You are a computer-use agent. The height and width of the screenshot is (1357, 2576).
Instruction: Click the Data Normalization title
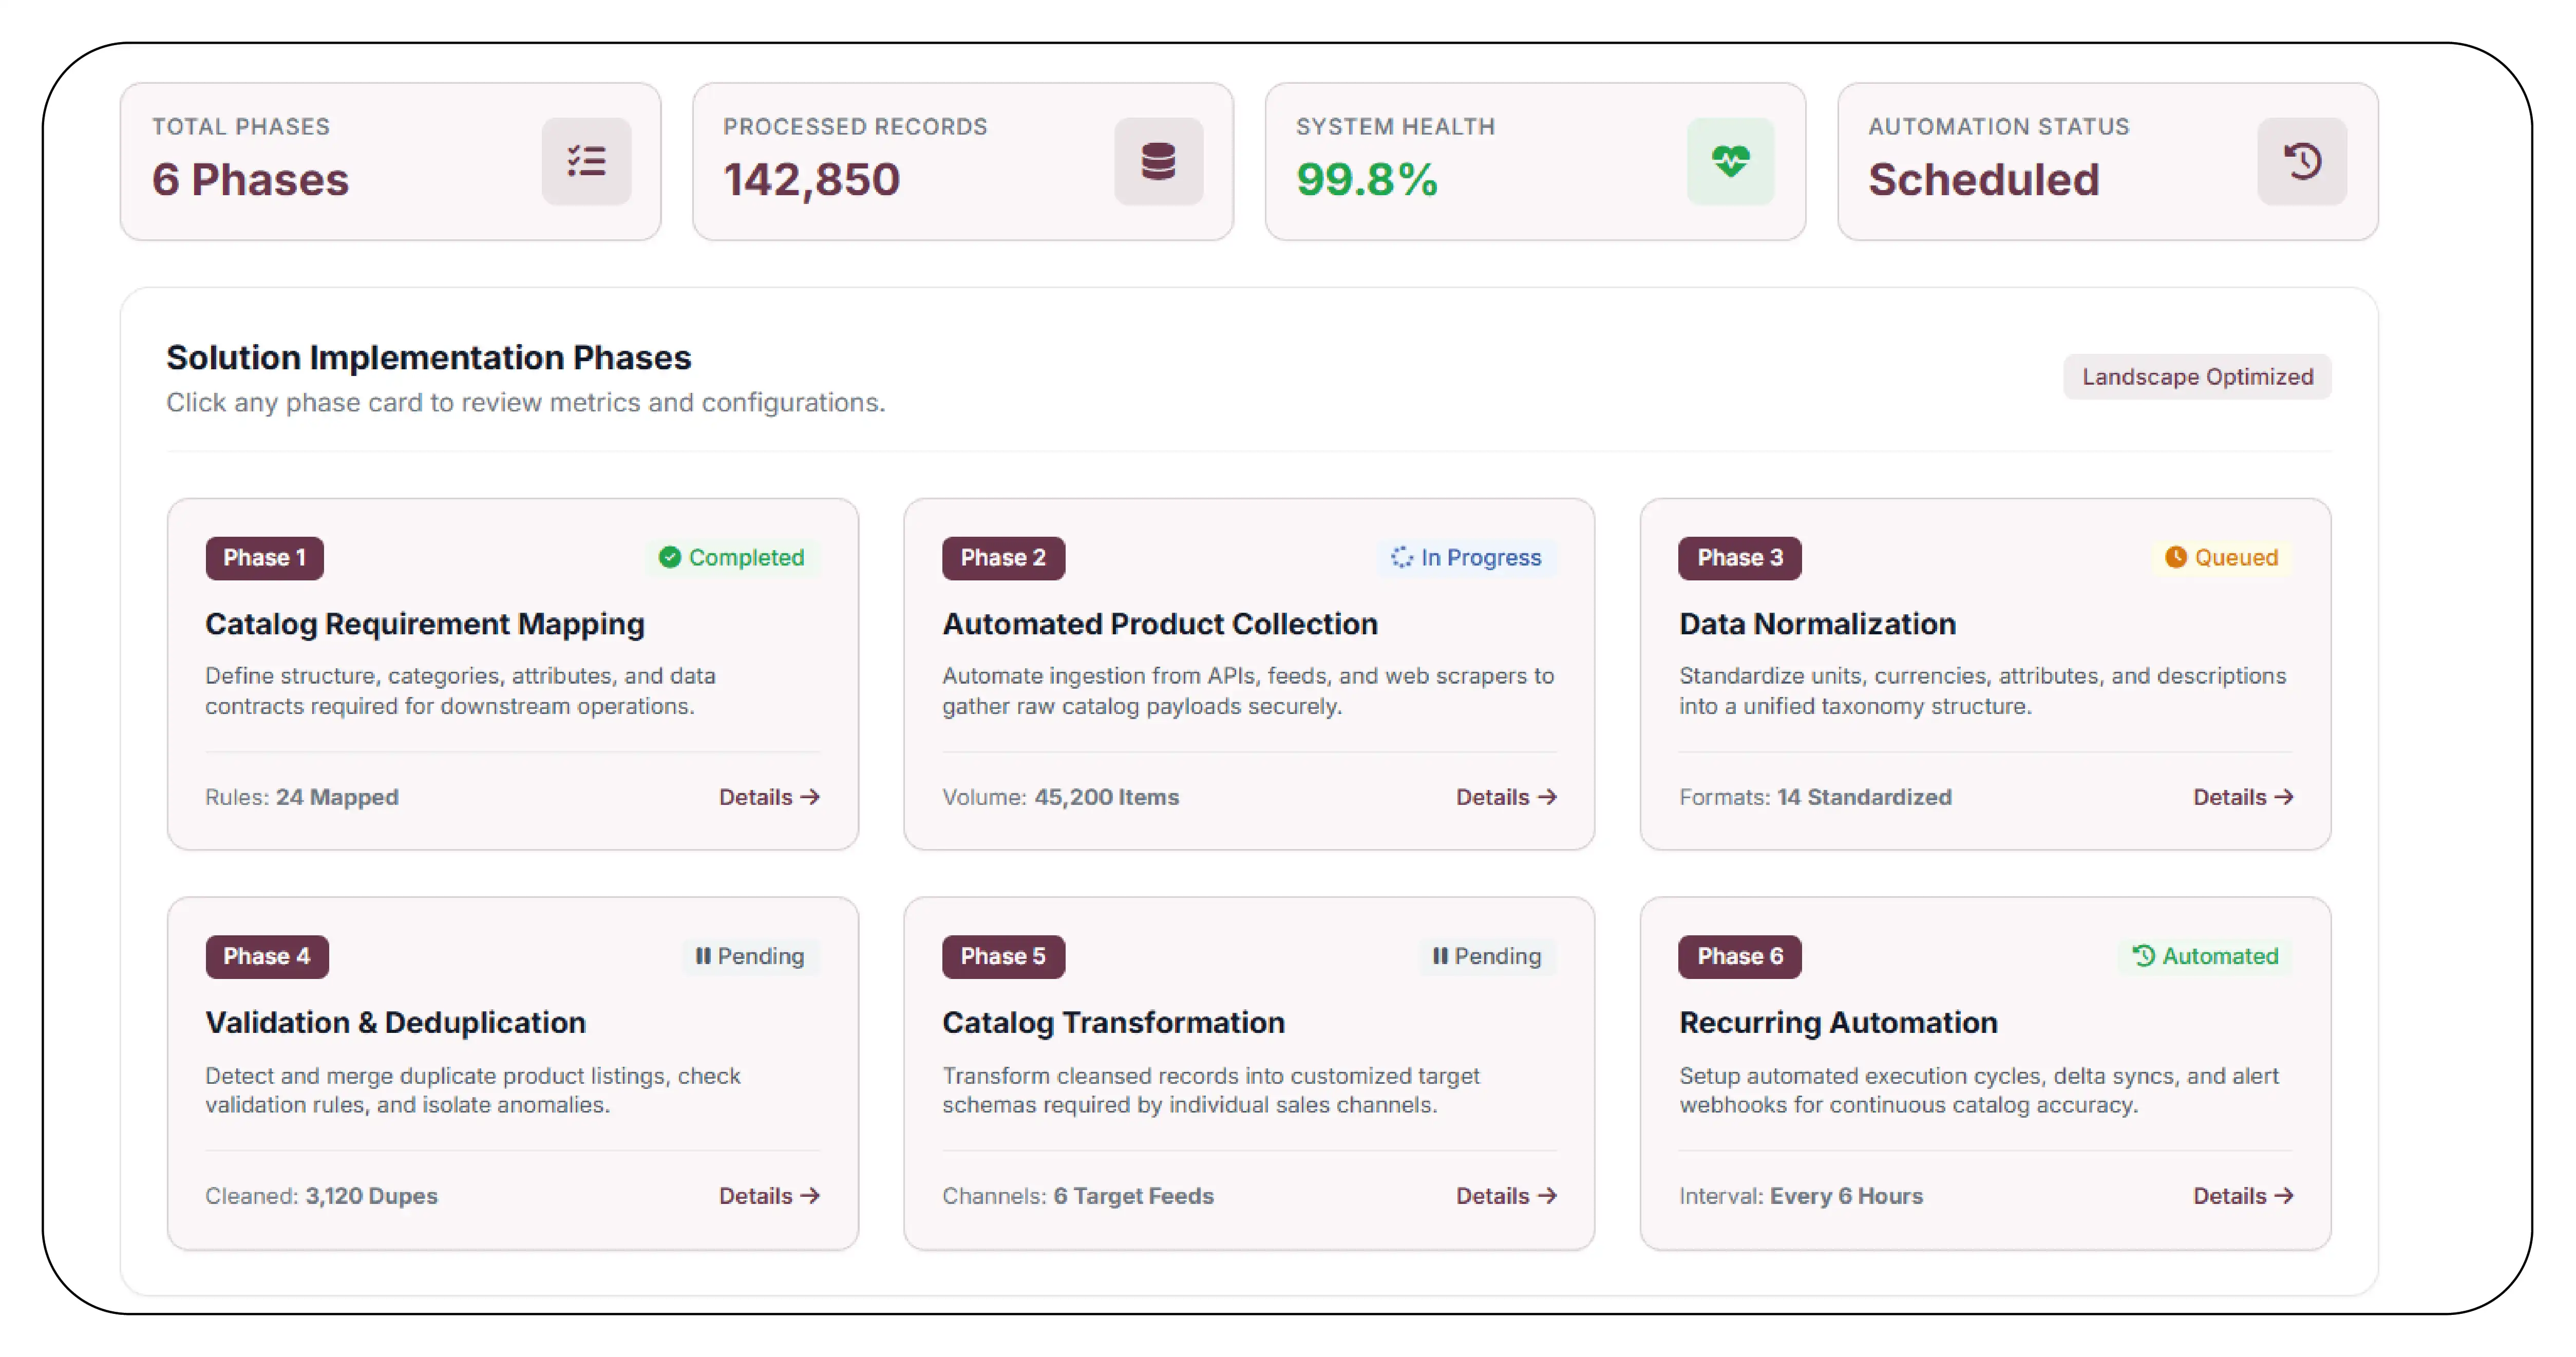pyautogui.click(x=1817, y=624)
